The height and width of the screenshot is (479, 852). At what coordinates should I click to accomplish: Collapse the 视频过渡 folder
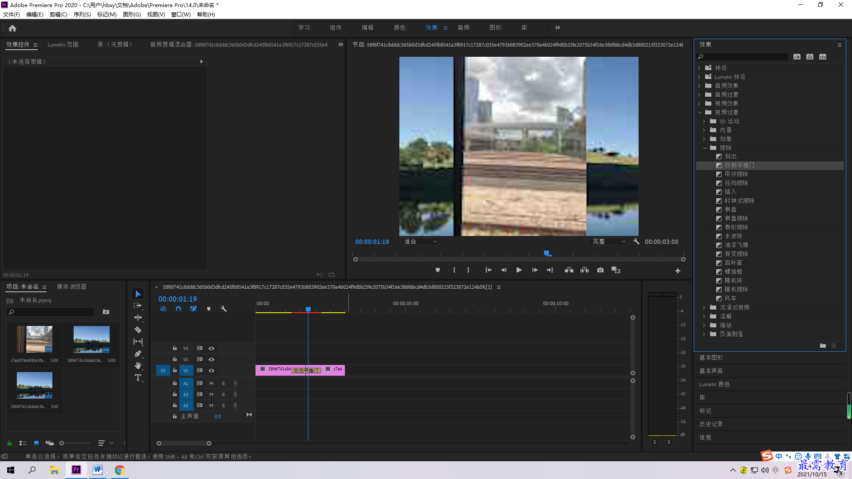(x=700, y=112)
